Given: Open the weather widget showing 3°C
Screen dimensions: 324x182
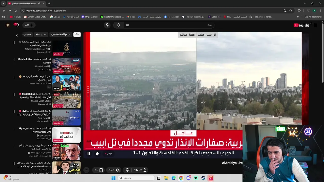Looking at the screenshot, I should click(x=11, y=178).
